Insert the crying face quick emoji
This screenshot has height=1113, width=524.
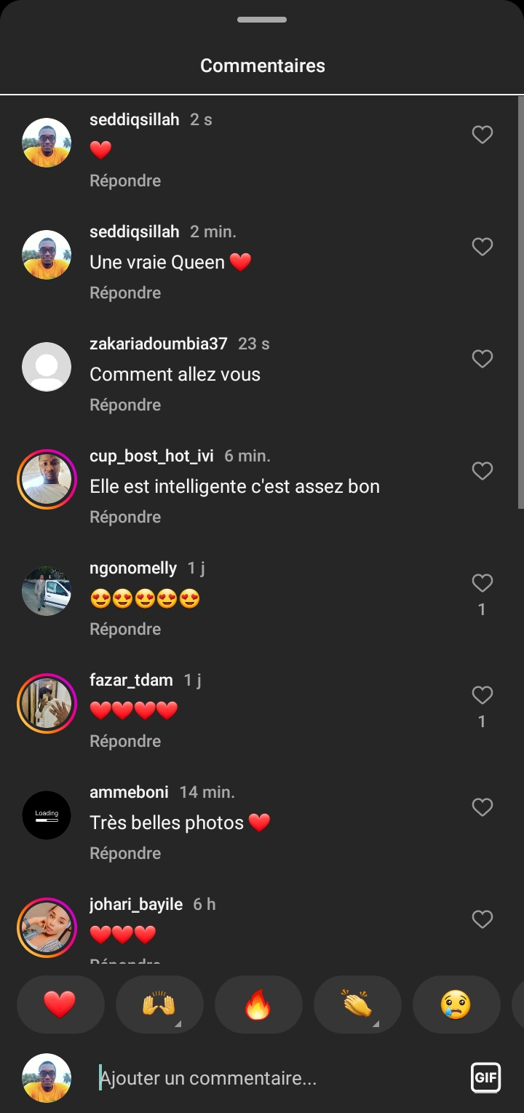coord(456,1005)
